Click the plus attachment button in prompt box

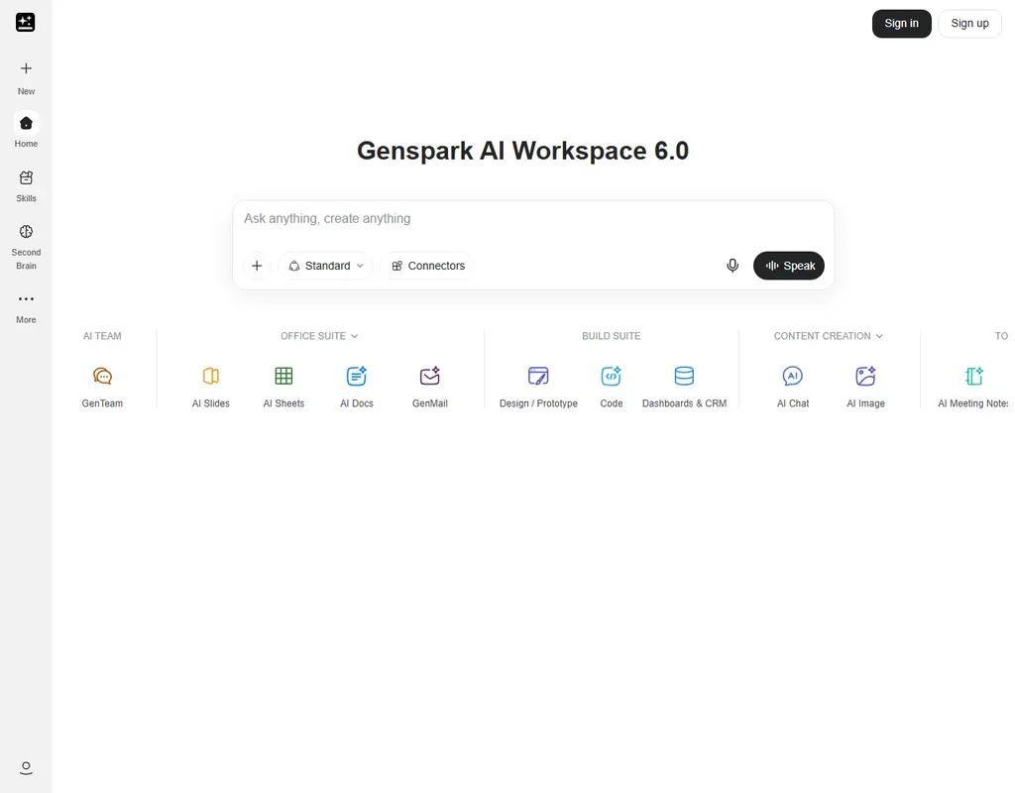point(257,266)
